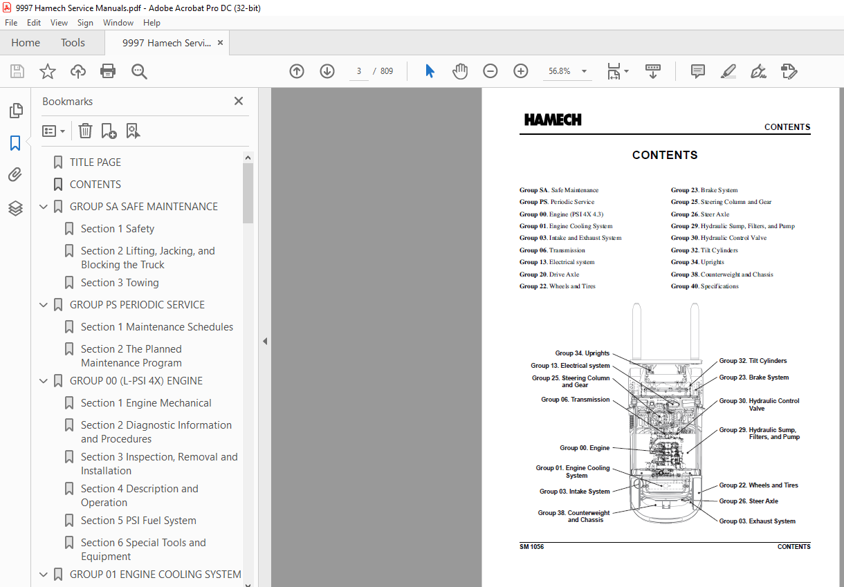This screenshot has height=587, width=844.
Task: Collapse the navigation pane with arrow
Action: (264, 341)
